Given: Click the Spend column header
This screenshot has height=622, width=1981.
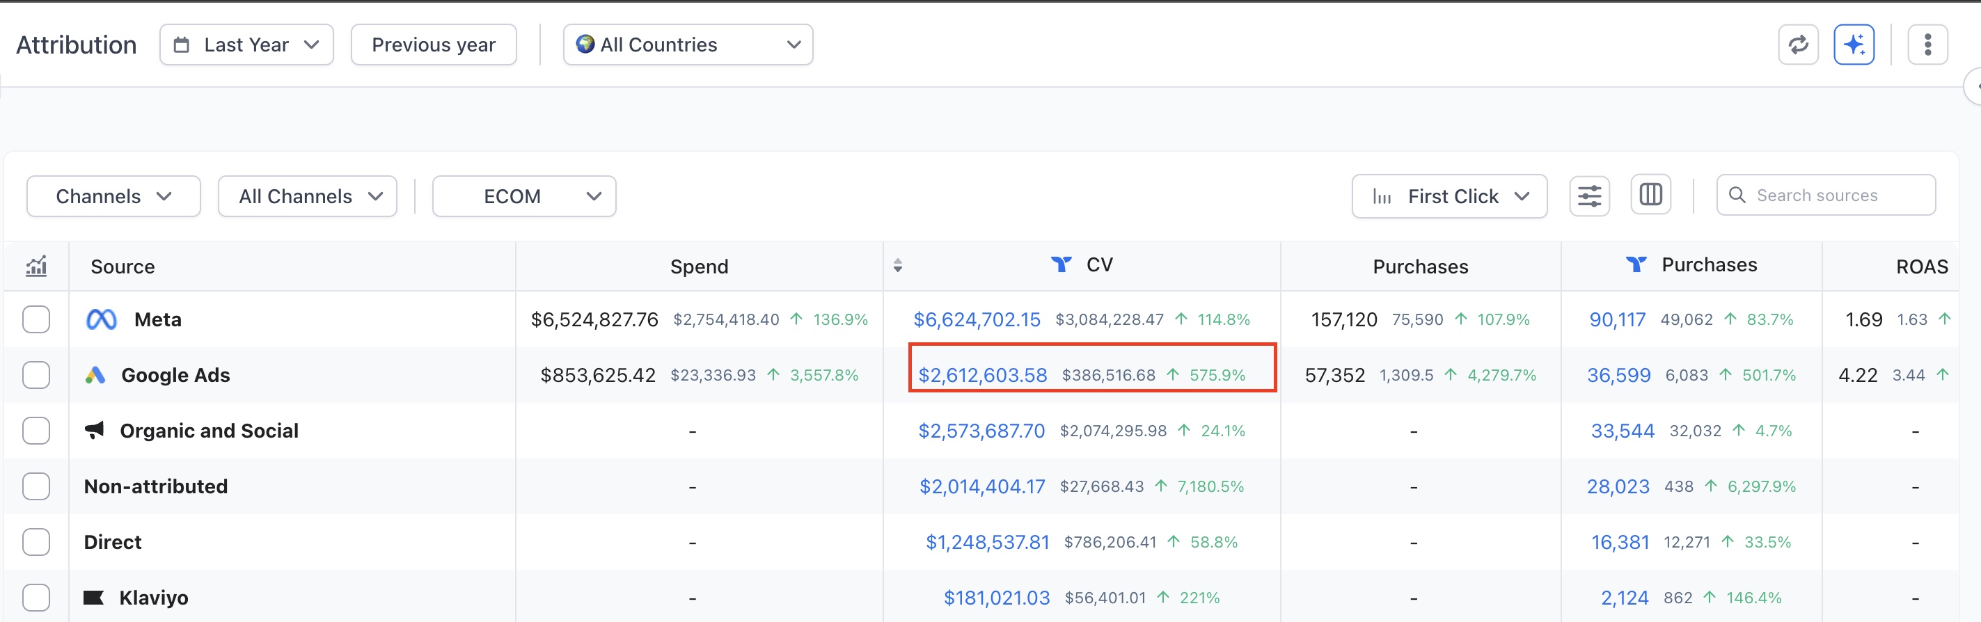Looking at the screenshot, I should (699, 266).
